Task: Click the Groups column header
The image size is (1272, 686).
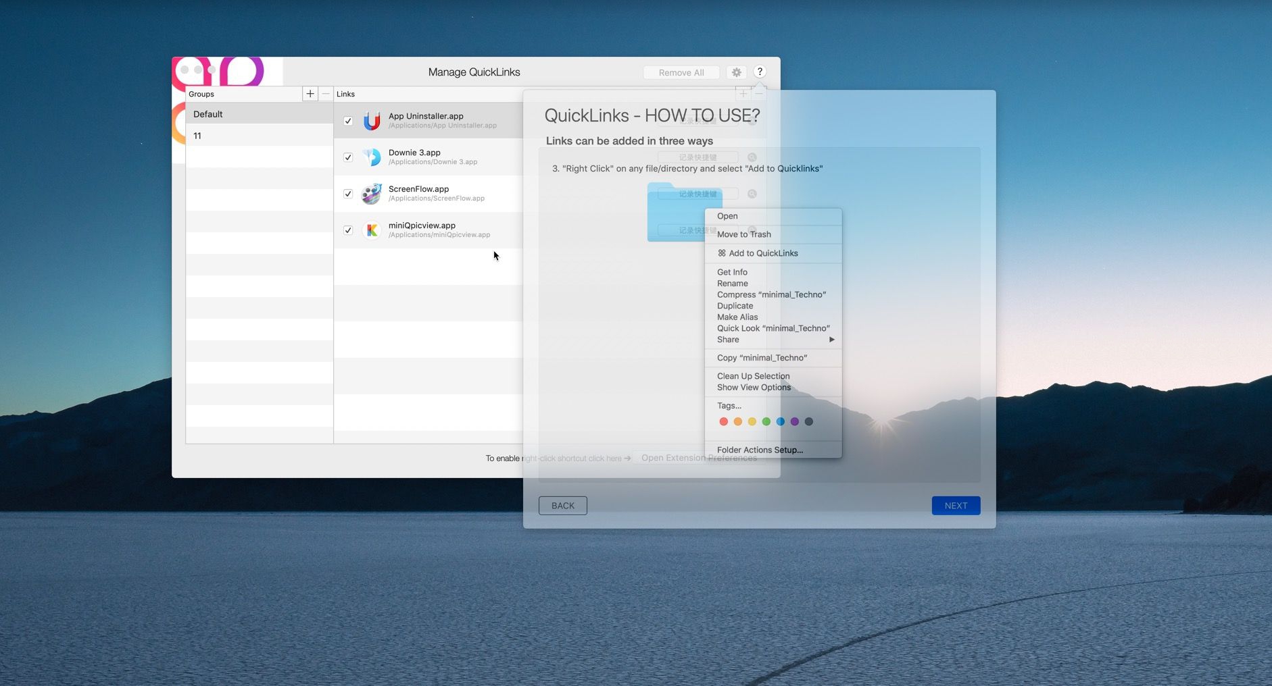Action: [201, 94]
